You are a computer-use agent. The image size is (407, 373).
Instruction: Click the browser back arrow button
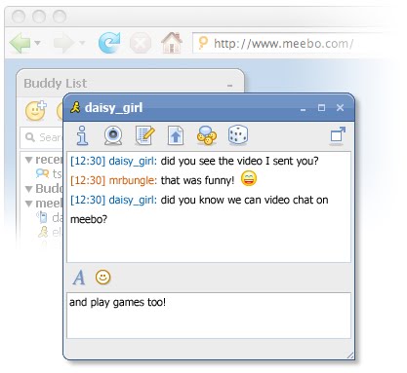pyautogui.click(x=20, y=43)
